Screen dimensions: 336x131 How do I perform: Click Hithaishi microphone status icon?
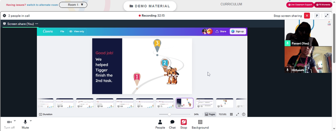[x=287, y=70]
